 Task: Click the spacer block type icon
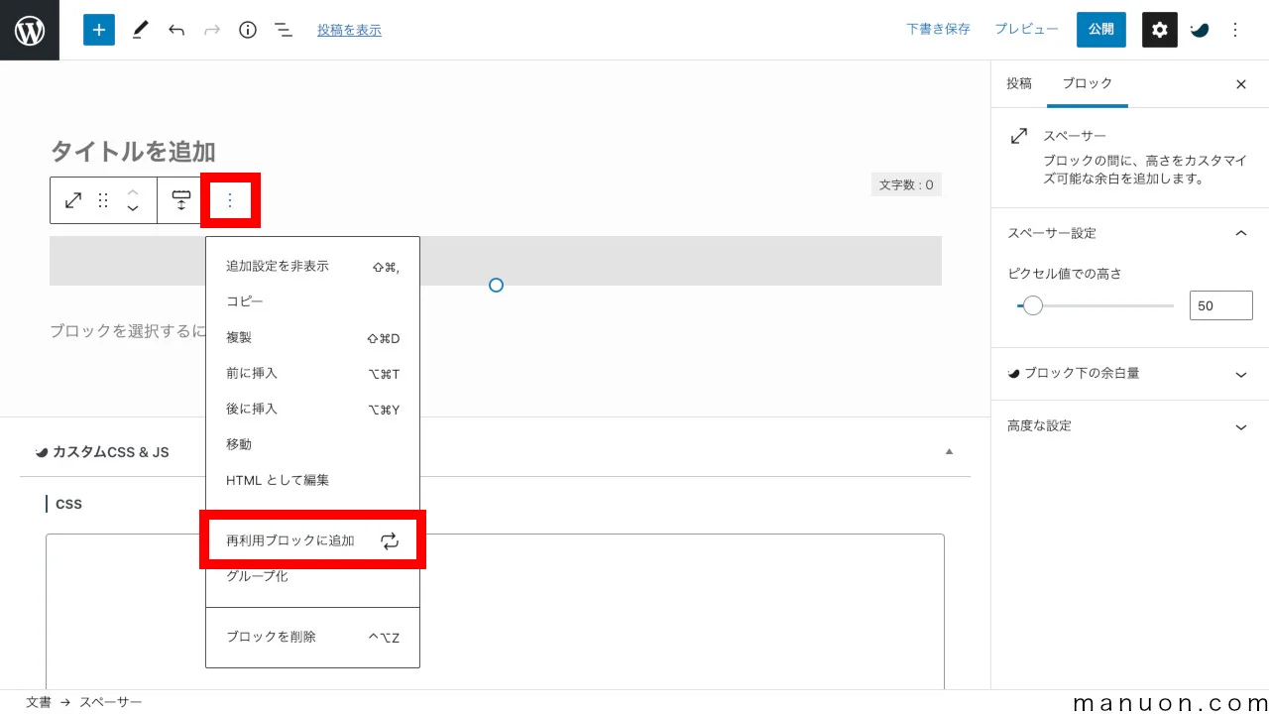click(x=73, y=200)
